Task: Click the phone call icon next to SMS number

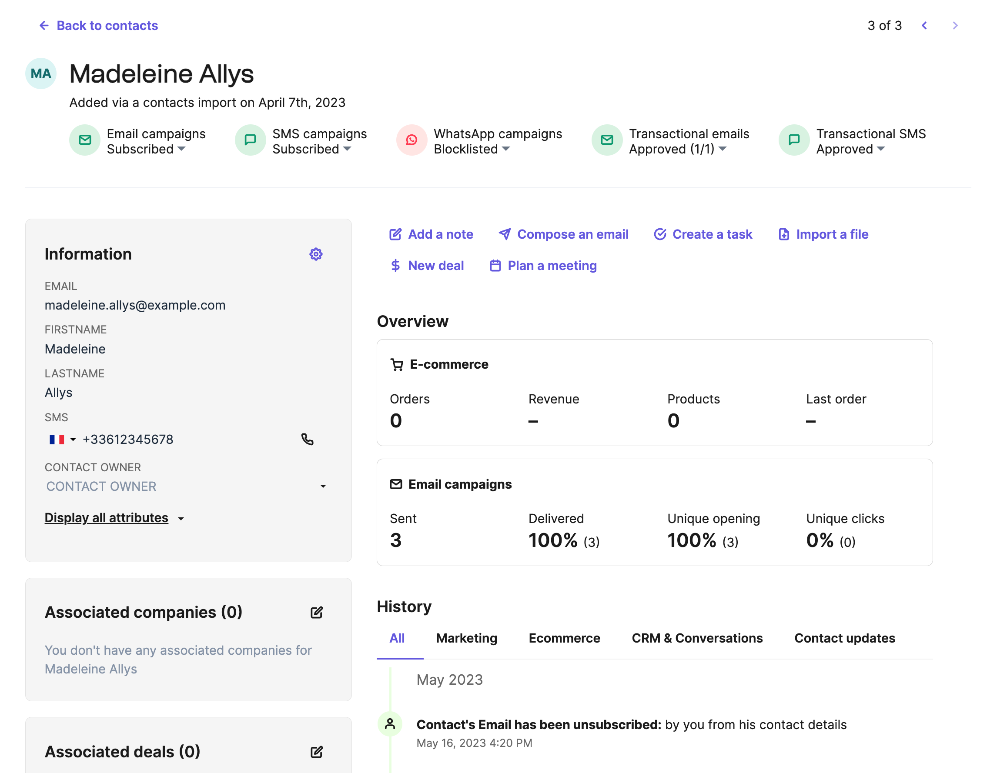Action: click(x=307, y=440)
